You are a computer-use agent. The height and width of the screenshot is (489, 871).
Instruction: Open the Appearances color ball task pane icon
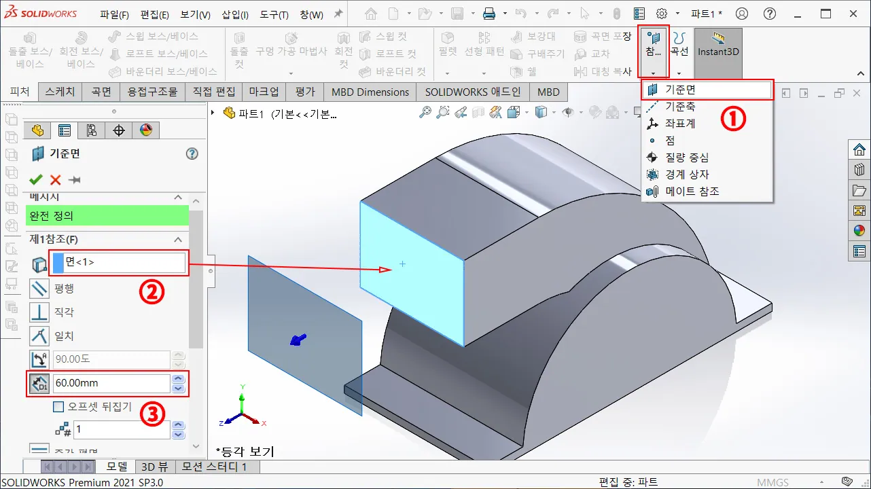[x=859, y=231]
